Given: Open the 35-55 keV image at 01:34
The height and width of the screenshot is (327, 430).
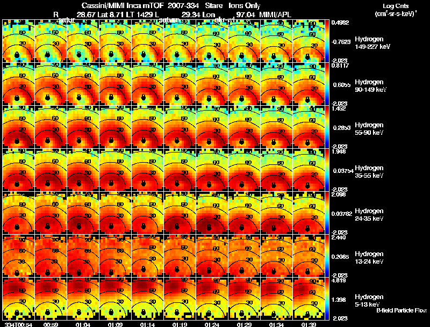Looking at the screenshot, I should pyautogui.click(x=276, y=170).
